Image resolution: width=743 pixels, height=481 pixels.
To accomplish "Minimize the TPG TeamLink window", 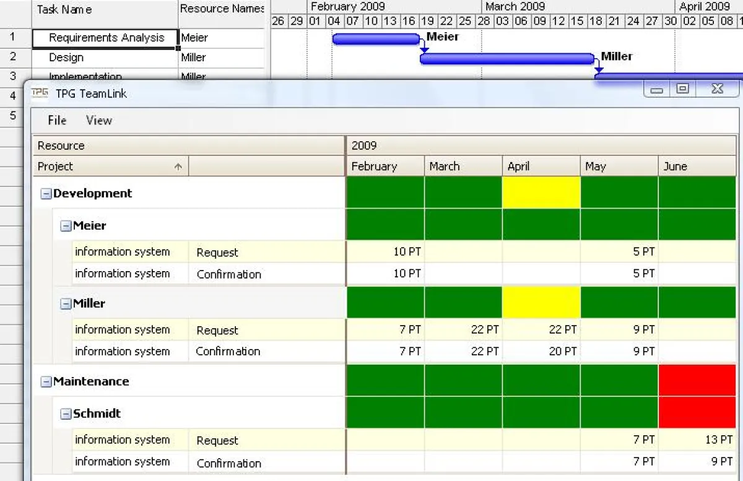I will pos(657,90).
